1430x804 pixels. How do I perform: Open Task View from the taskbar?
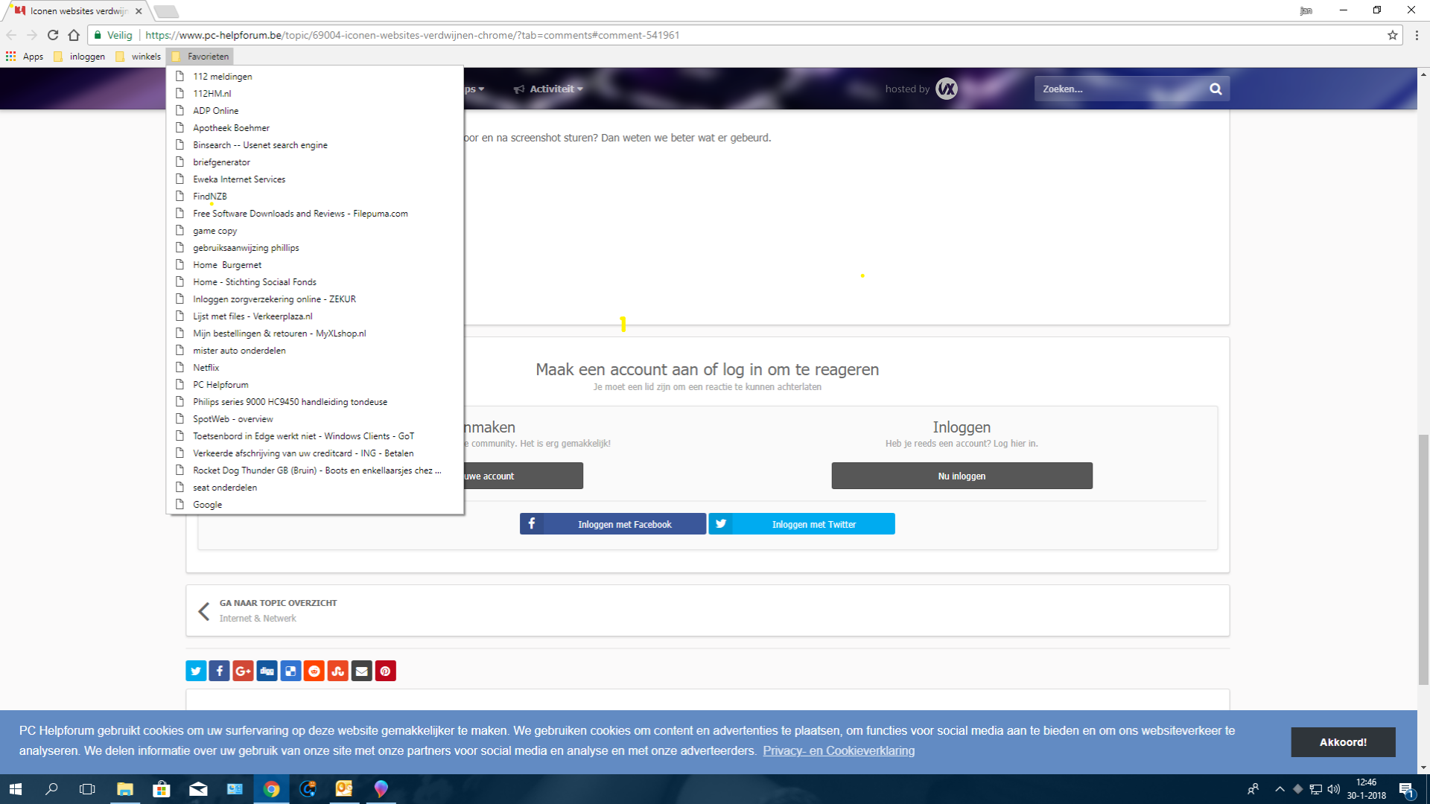pyautogui.click(x=87, y=789)
